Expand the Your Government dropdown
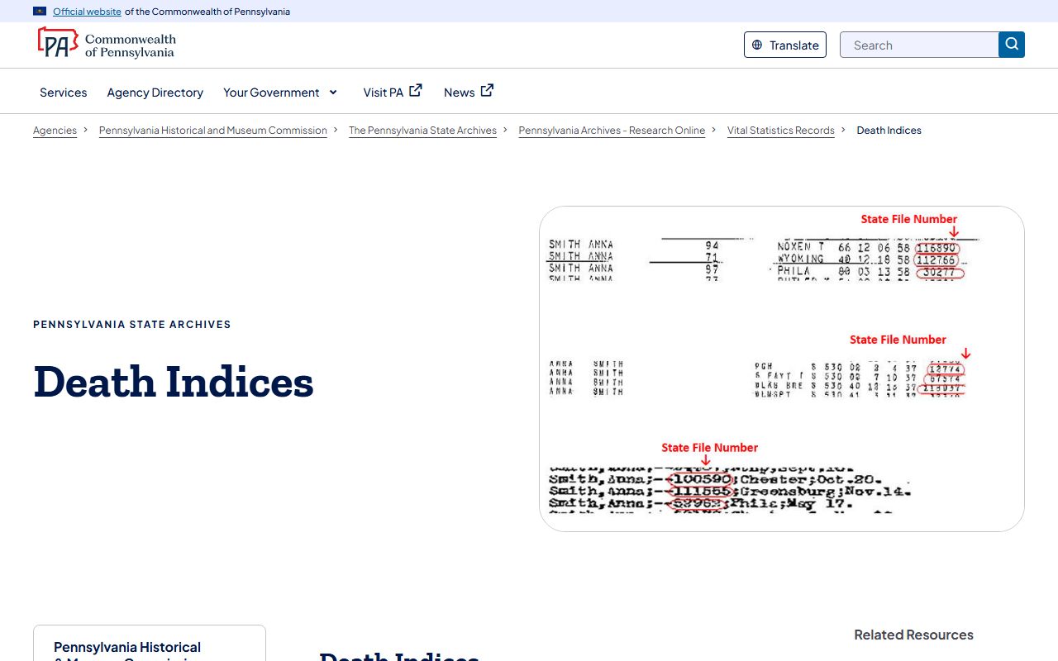The height and width of the screenshot is (661, 1058). tap(280, 93)
